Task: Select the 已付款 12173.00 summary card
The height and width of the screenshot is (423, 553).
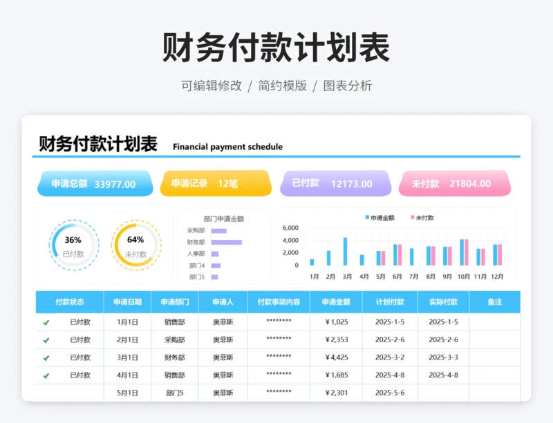Action: [336, 183]
